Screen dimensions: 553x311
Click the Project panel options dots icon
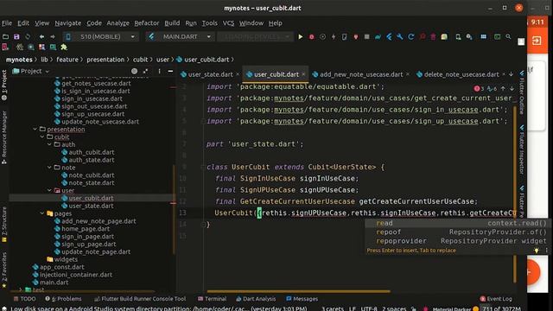point(159,71)
